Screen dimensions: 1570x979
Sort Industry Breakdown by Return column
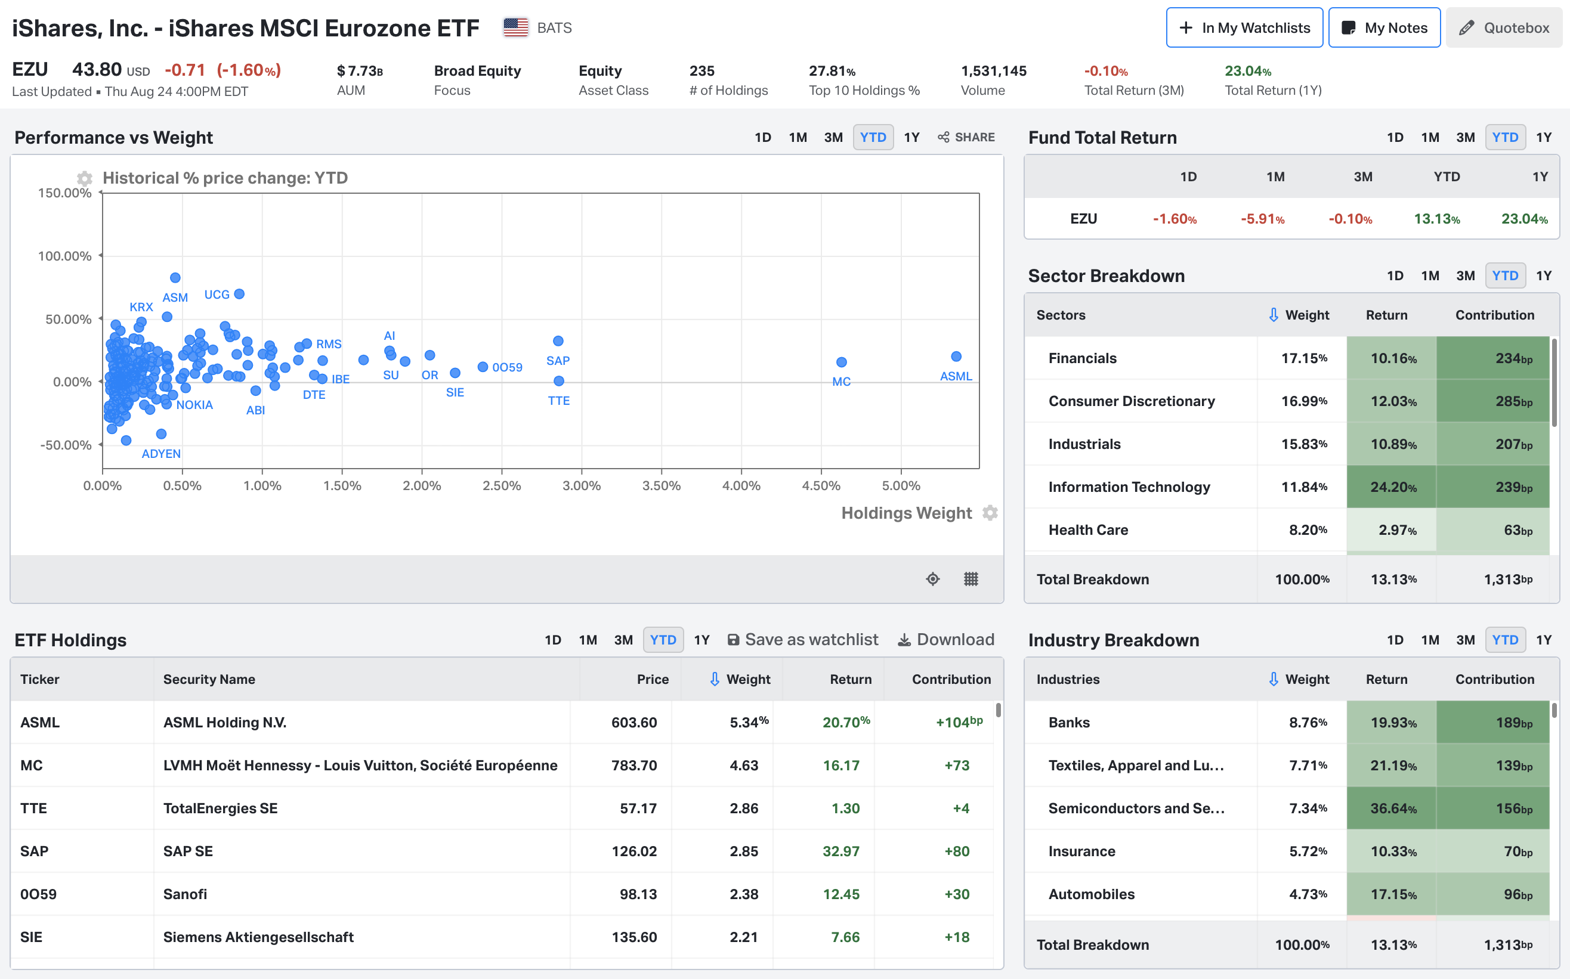click(x=1387, y=679)
